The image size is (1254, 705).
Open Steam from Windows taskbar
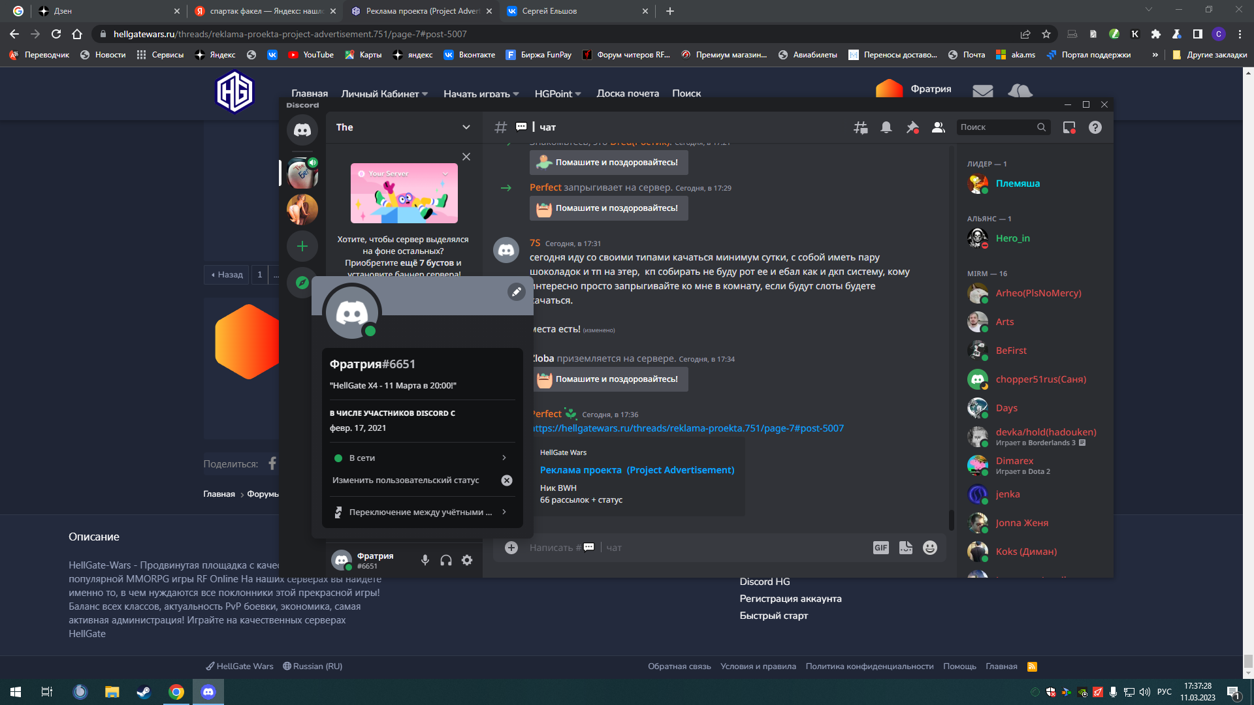tap(144, 692)
